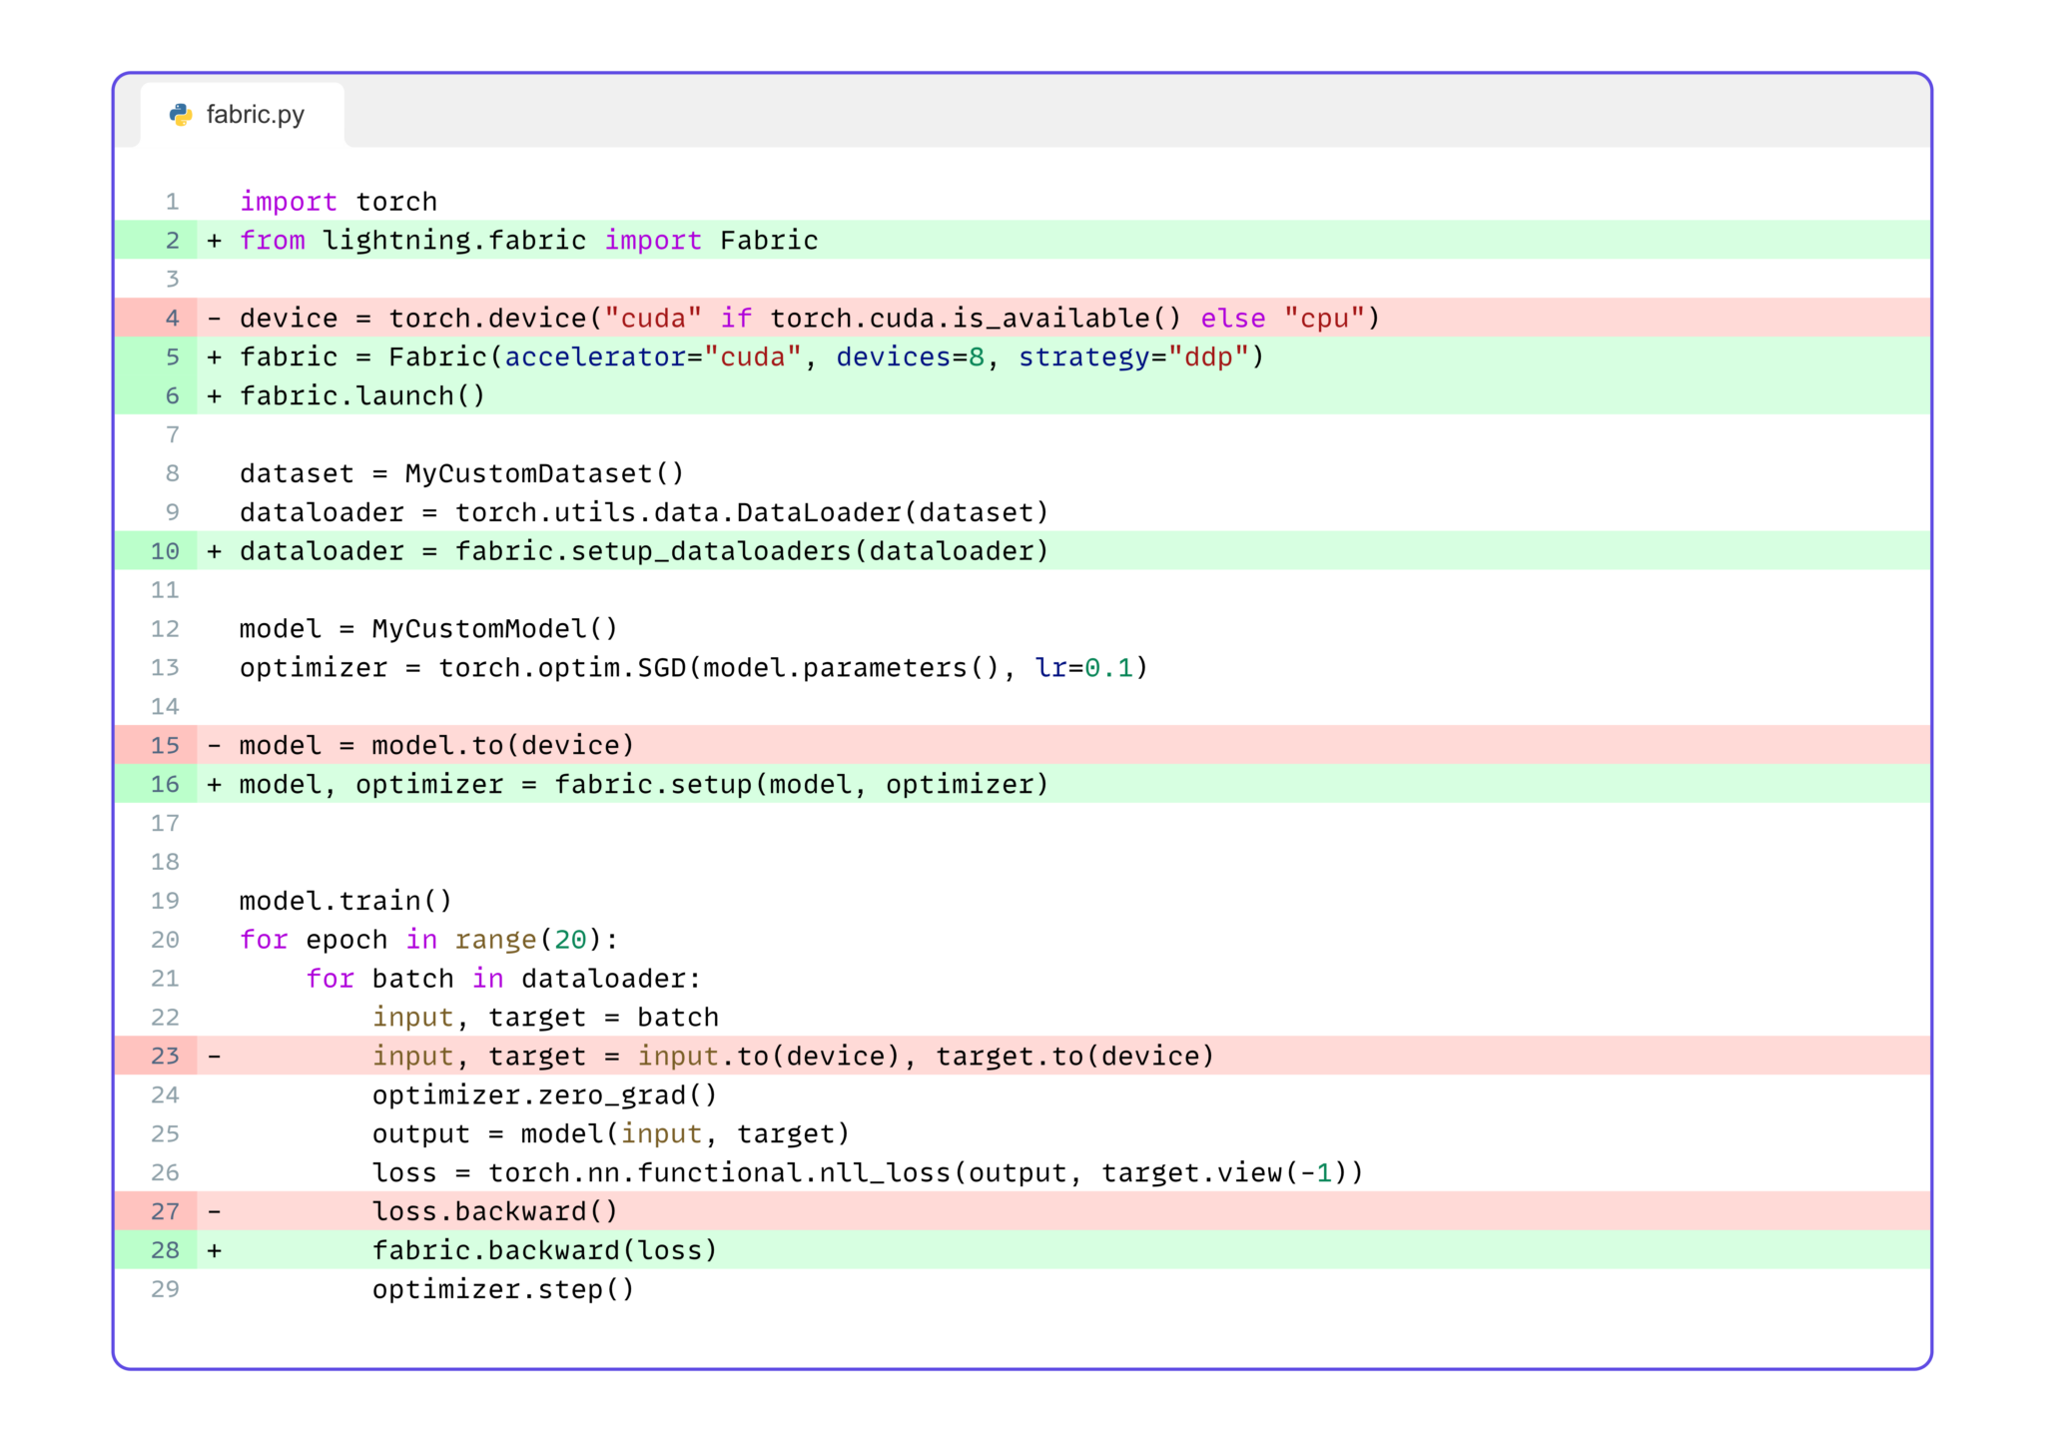Click the 'lr=0.1' argument on line 13
2045x1442 pixels.
[1084, 668]
